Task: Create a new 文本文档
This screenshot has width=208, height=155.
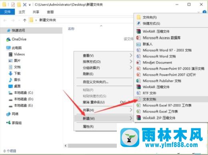Action: (x=171, y=99)
